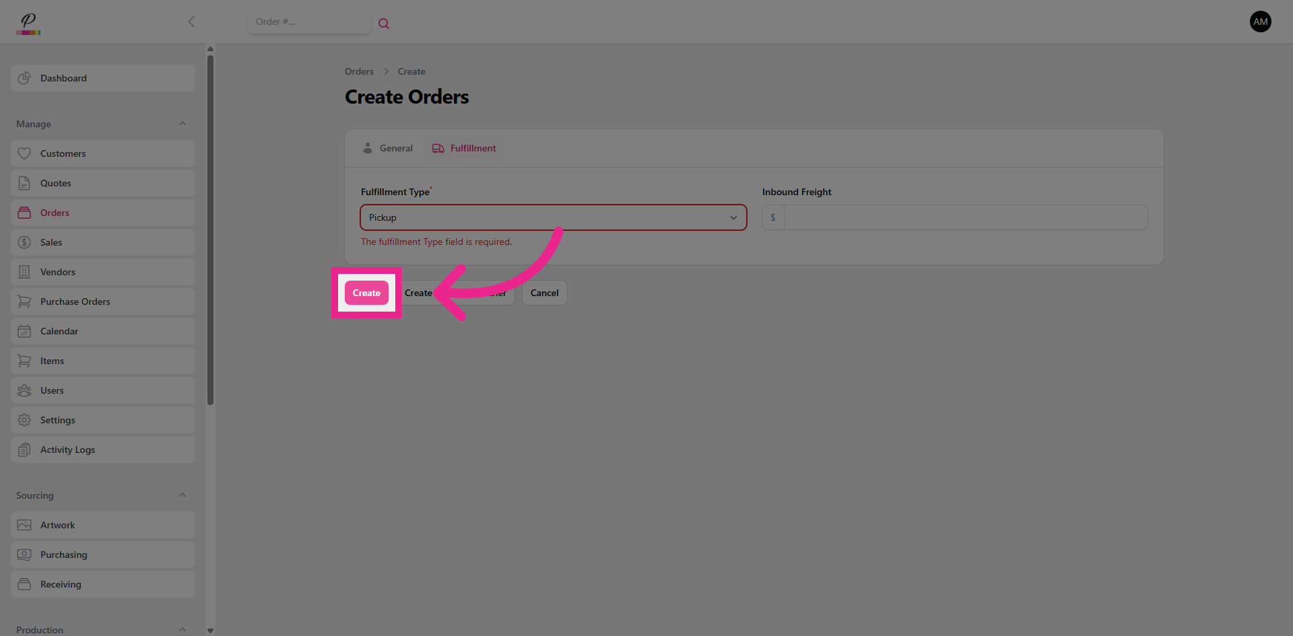Follow the Orders breadcrumb link
This screenshot has height=636, width=1293.
(359, 71)
